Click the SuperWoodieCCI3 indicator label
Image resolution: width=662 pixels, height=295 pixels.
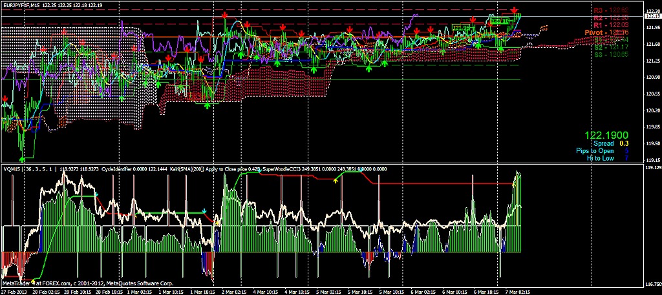coord(297,167)
